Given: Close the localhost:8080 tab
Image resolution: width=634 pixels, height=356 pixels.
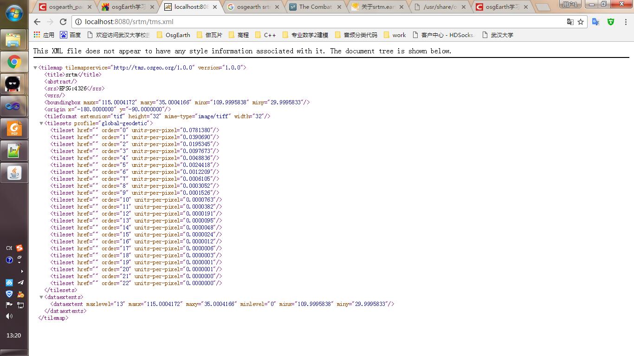Looking at the screenshot, I should [214, 7].
